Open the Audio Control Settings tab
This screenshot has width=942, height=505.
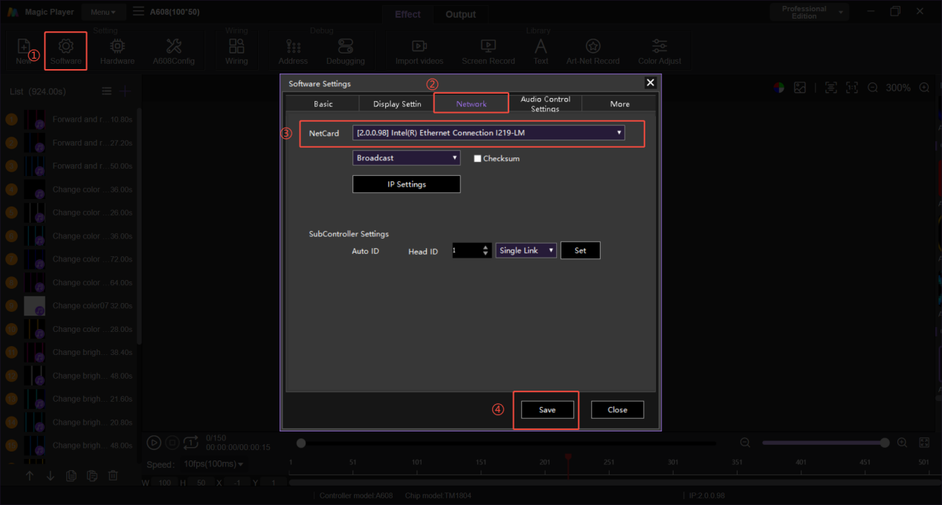[545, 104]
